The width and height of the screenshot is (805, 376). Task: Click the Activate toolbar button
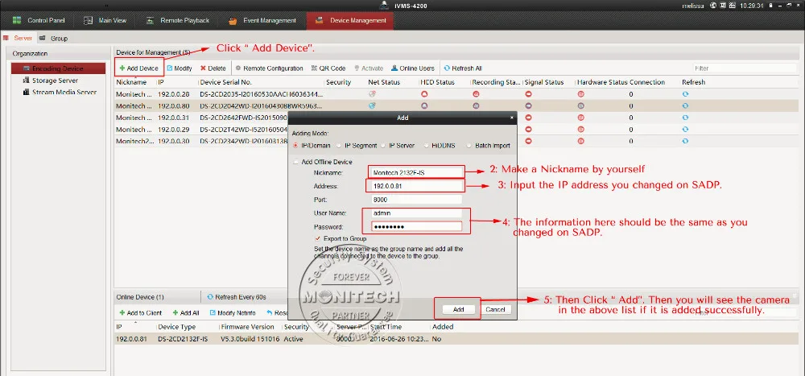(369, 68)
